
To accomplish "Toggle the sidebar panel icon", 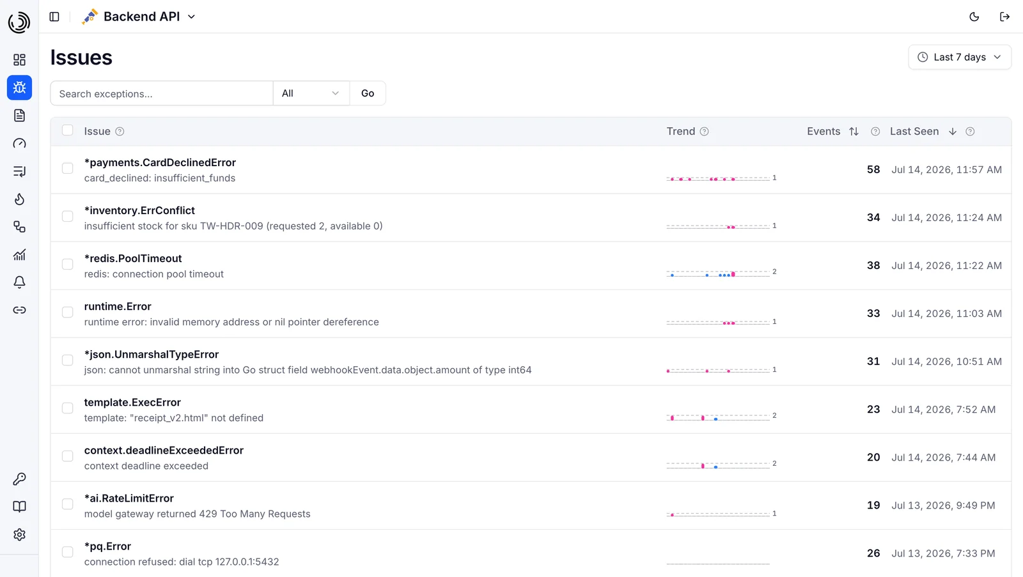I will 54,17.
